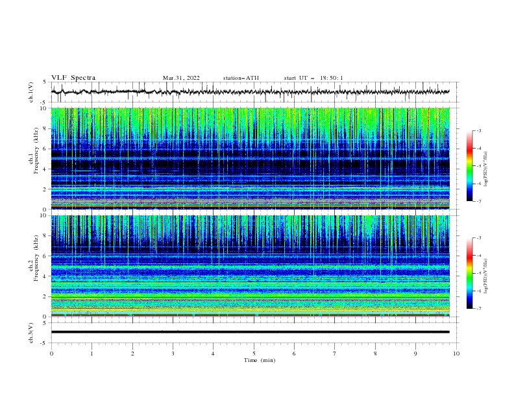Click the "3" minute tick on the time axis
Image resolution: width=514 pixels, height=397 pixels.
(173, 354)
